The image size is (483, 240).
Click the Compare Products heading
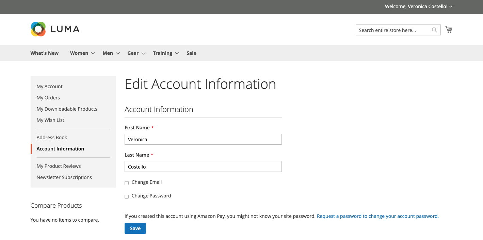coord(56,206)
